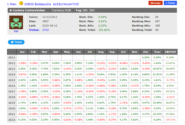
Task: Click the 2019 row label
Action: point(12,103)
